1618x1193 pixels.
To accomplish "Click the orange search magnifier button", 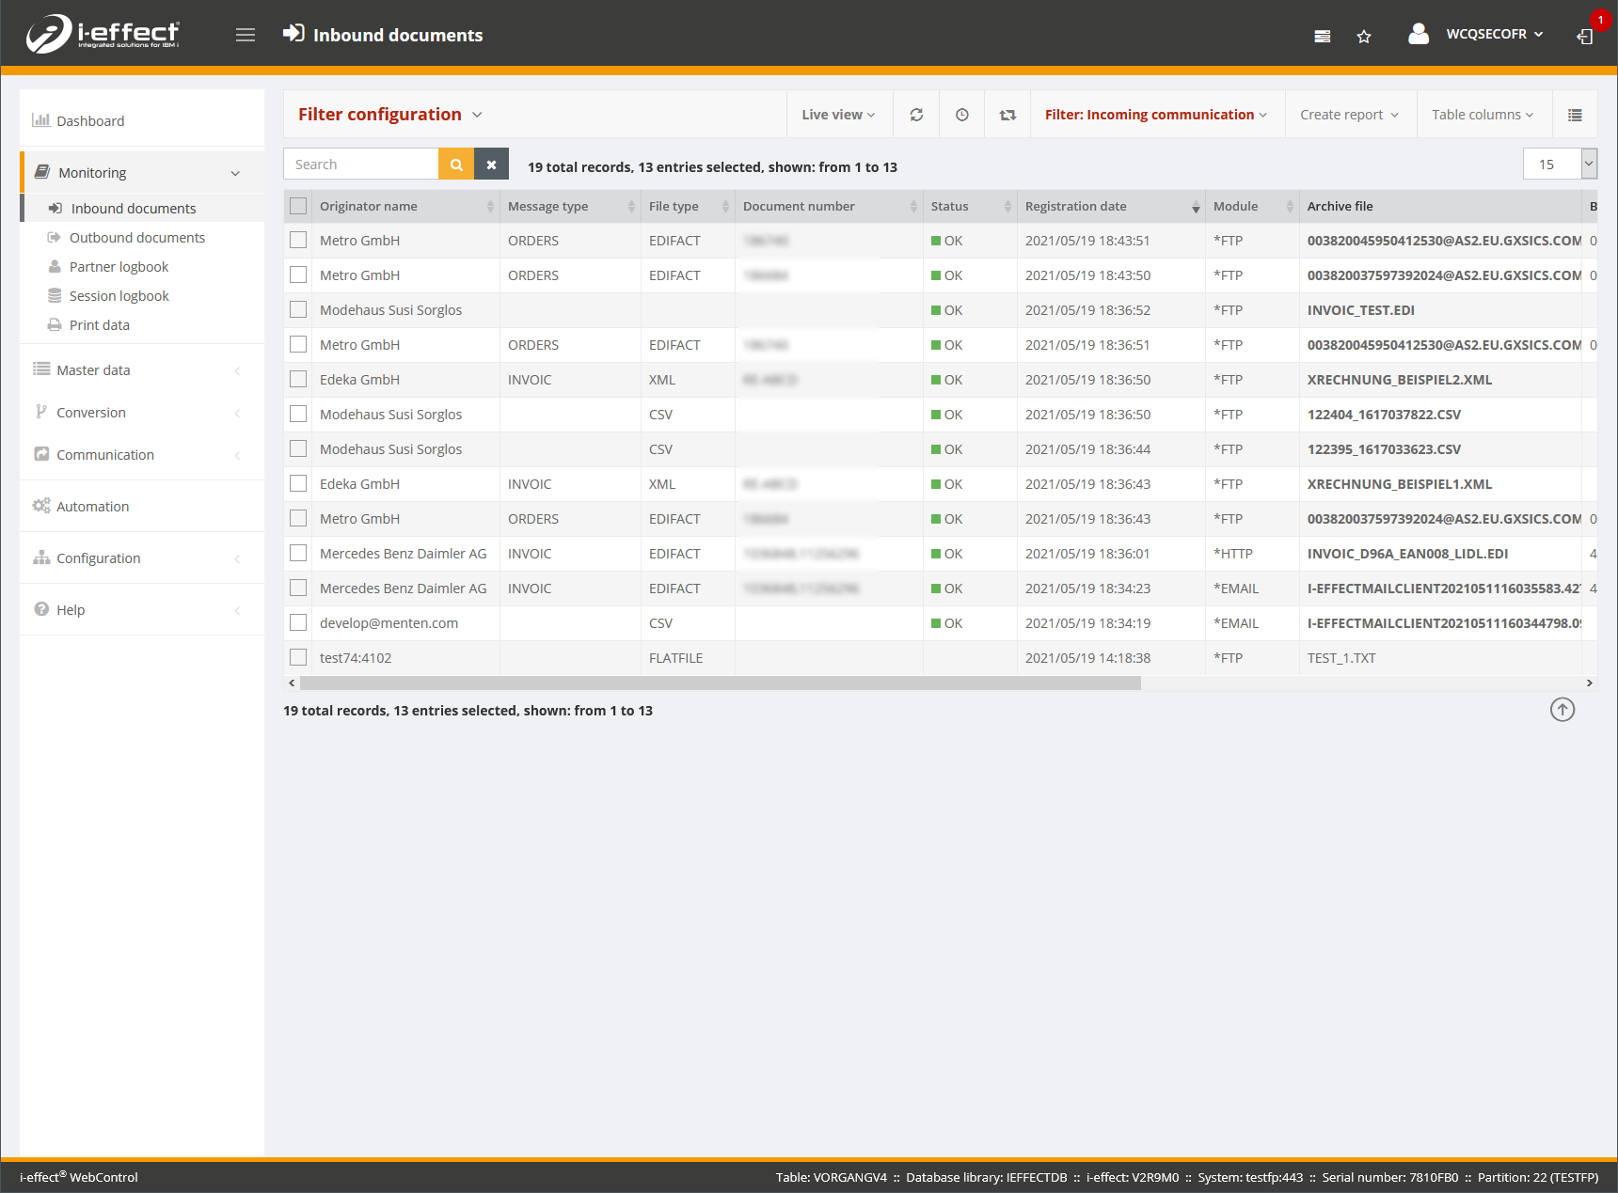I will 456,165.
